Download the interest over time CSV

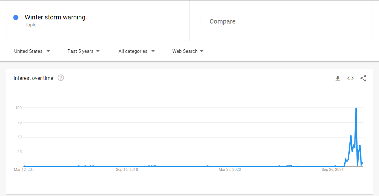click(338, 78)
